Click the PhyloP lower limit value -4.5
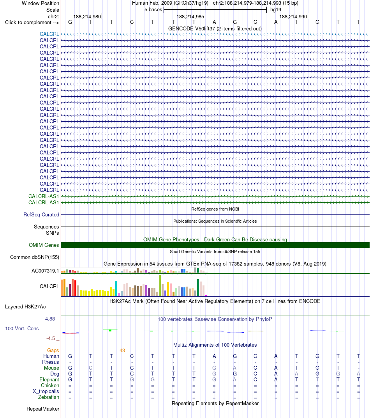Viewport: 370px width, 418px height. (x=51, y=338)
